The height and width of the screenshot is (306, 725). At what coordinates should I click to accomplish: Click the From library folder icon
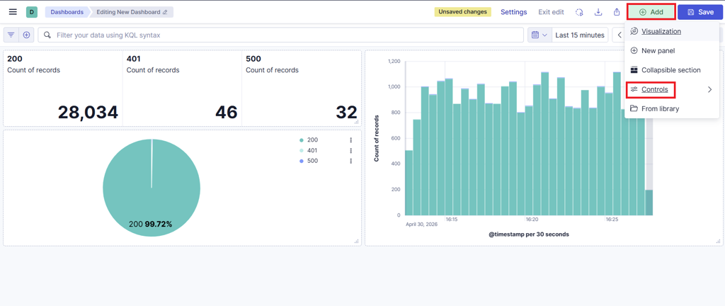point(634,109)
